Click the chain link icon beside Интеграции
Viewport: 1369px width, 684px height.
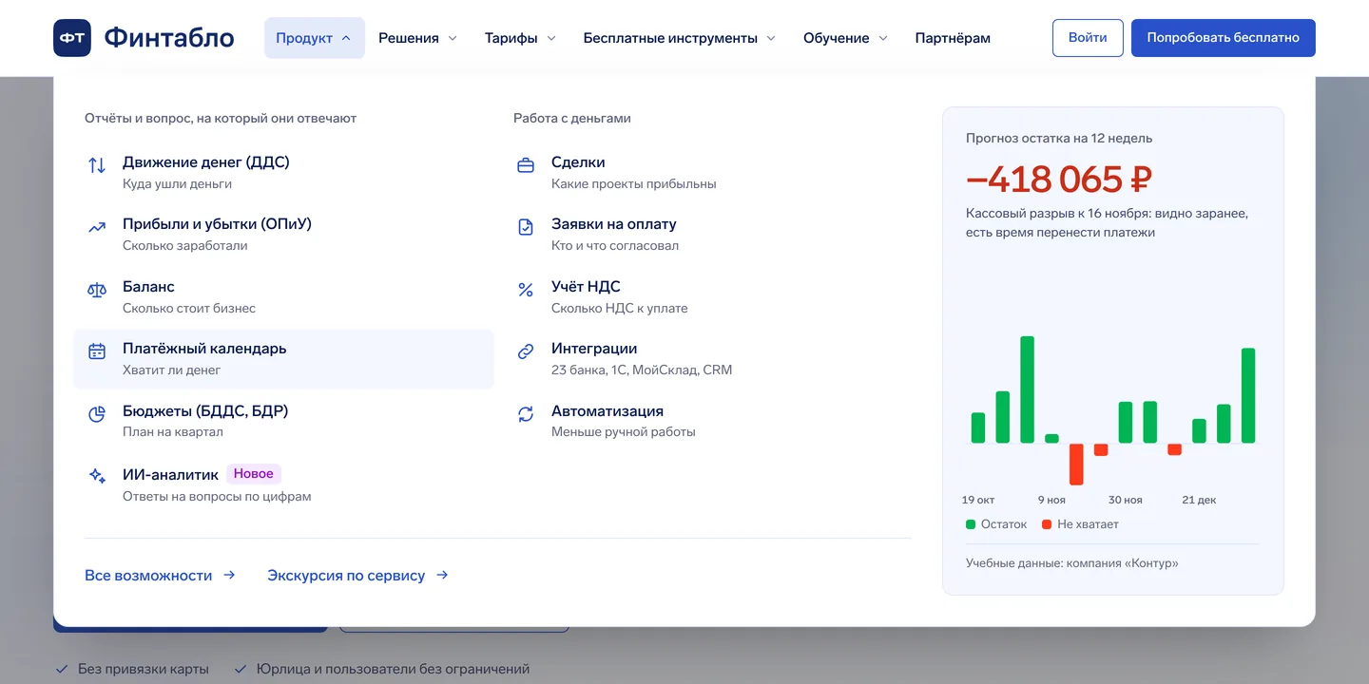(526, 351)
